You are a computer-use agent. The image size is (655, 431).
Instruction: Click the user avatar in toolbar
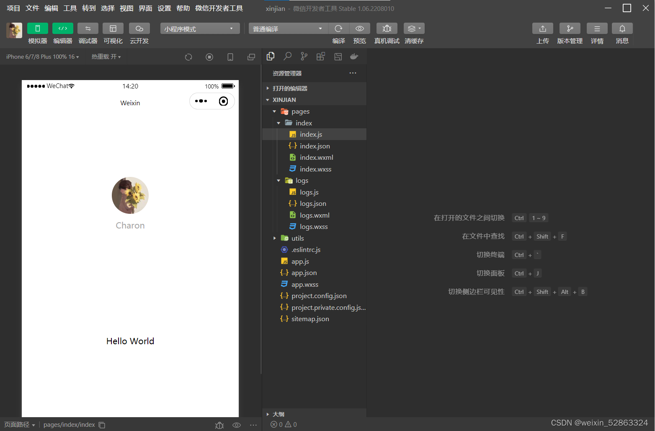[x=14, y=30]
